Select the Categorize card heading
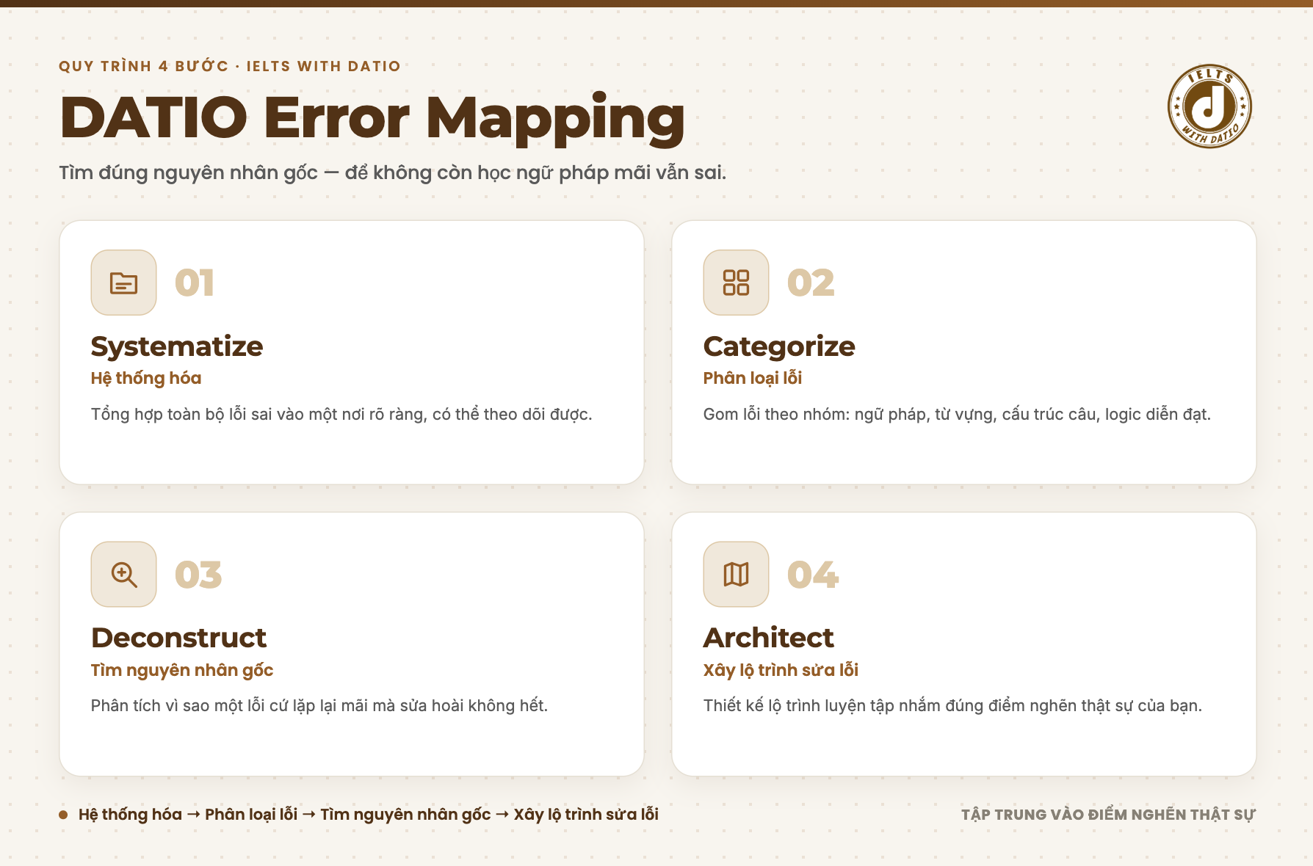 779,346
